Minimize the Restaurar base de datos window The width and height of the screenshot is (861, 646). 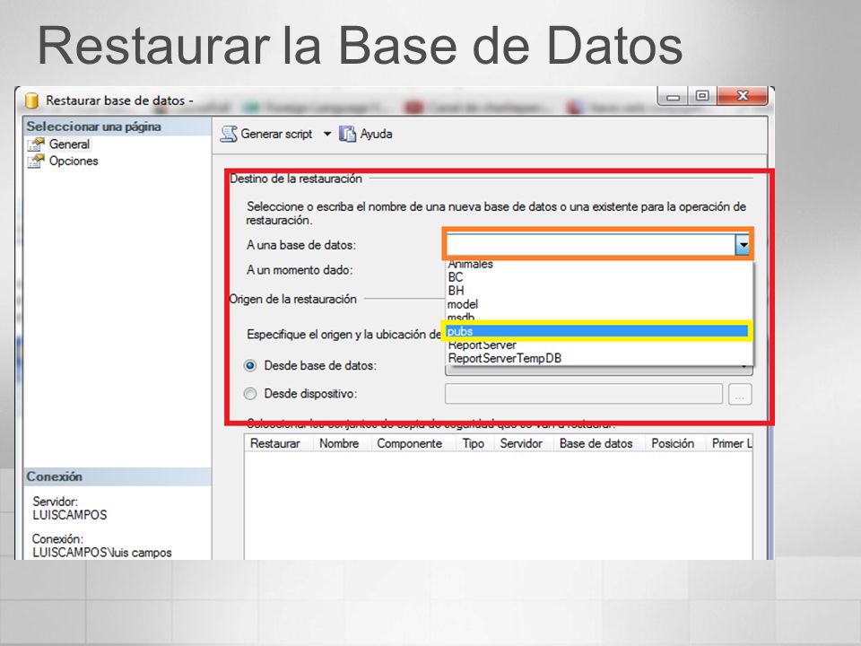tap(673, 97)
